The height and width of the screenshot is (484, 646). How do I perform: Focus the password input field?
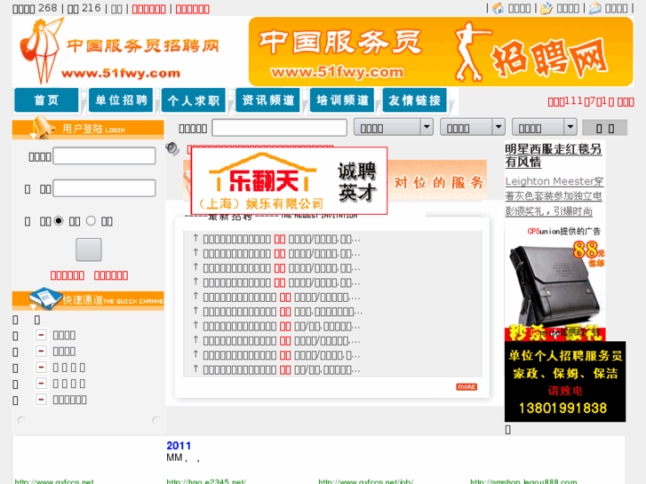pyautogui.click(x=104, y=188)
